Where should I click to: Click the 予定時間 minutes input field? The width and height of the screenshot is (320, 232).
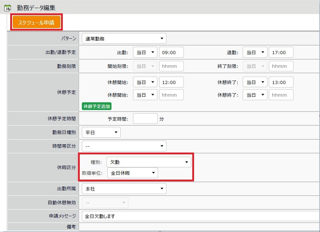(145, 119)
